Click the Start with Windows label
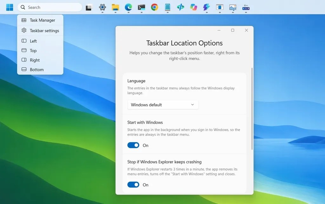This screenshot has height=204, width=325. (145, 122)
